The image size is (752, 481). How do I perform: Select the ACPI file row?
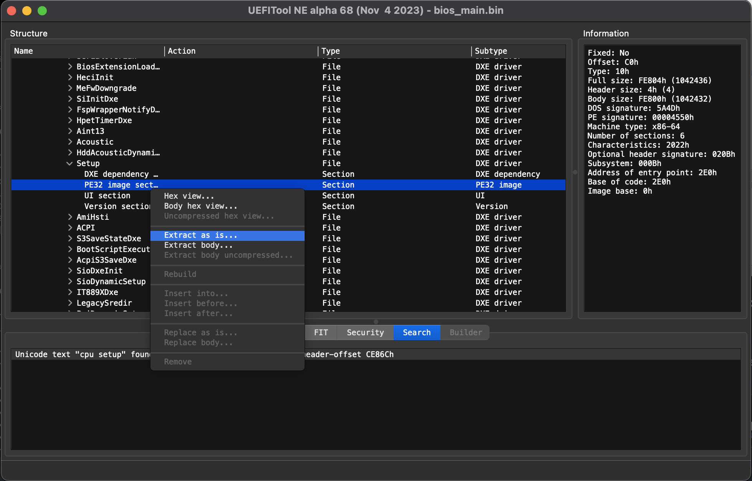[x=289, y=228]
